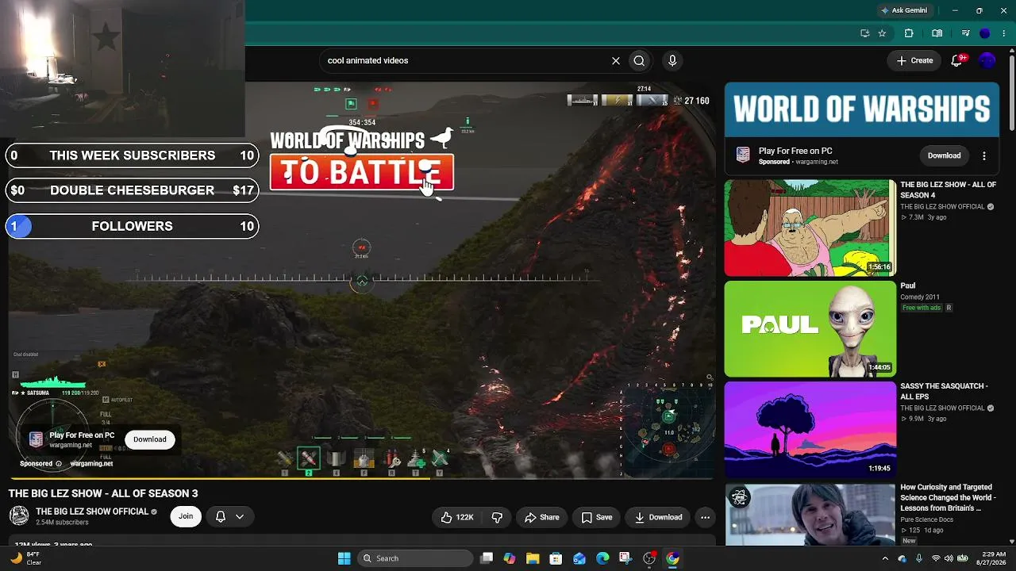
Task: Click Ask Gemini in the Chrome title bar
Action: [904, 10]
